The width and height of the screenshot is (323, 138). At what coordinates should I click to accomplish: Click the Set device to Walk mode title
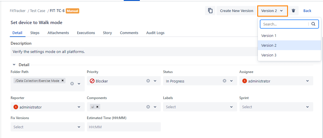coord(36,23)
